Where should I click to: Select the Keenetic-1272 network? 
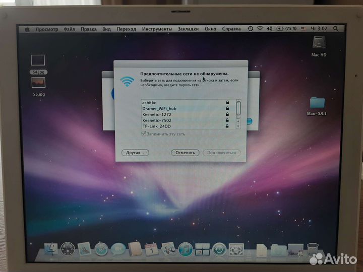[x=189, y=114]
